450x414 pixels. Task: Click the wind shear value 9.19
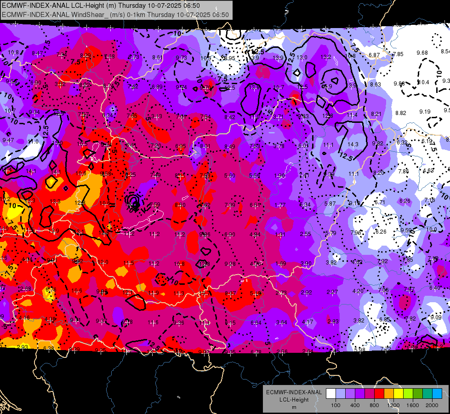point(425,111)
